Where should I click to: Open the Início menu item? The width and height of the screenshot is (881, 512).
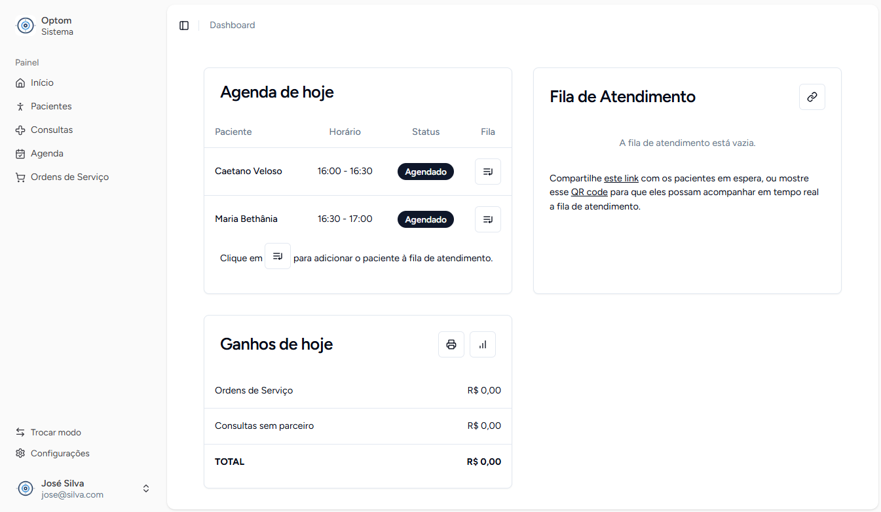83,83
